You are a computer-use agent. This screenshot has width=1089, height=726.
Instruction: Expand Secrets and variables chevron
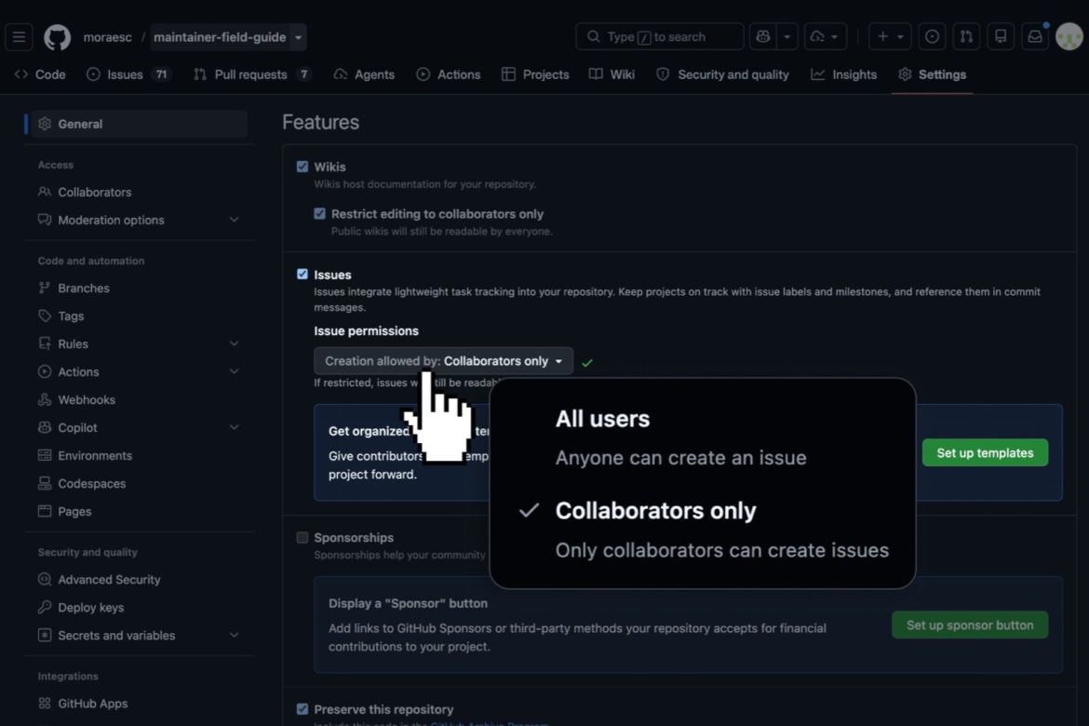(x=234, y=635)
